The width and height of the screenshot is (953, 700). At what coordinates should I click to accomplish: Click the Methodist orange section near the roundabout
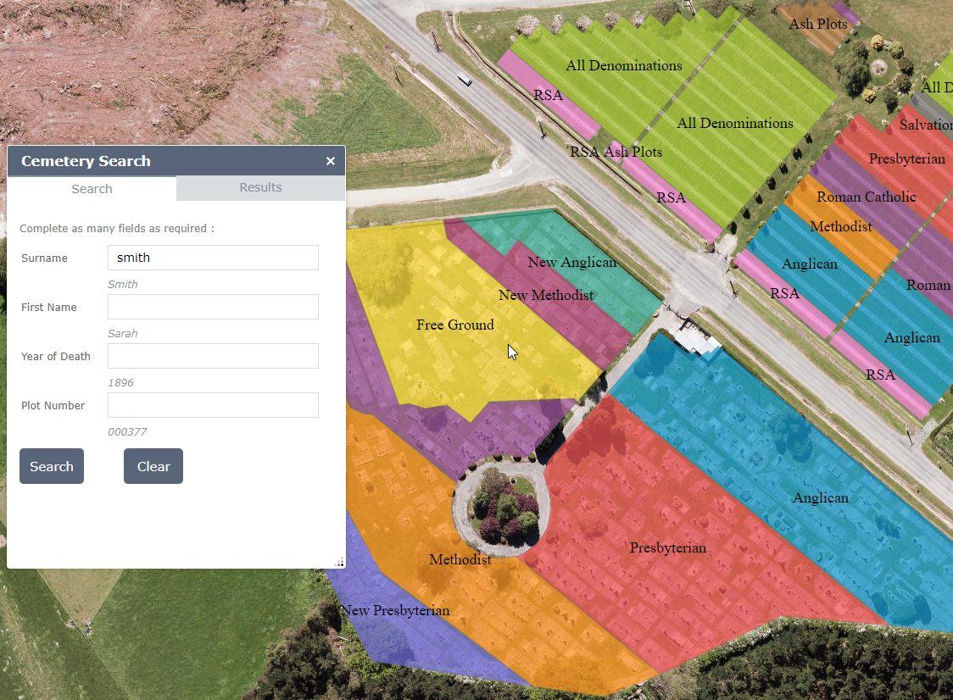point(460,559)
